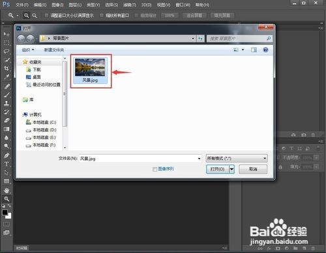Image resolution: width=326 pixels, height=253 pixels.
Task: Open the 图层(L) menu
Action: (75, 5)
